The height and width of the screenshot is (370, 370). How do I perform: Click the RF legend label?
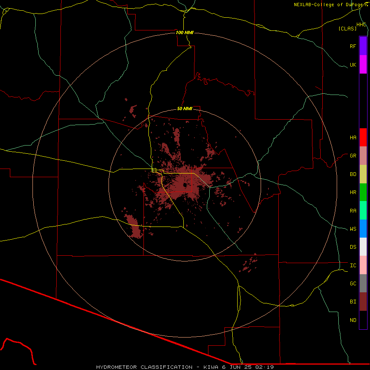pos(353,46)
